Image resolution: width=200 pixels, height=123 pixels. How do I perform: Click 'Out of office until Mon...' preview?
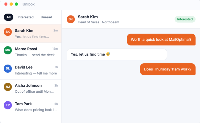coord(34,91)
